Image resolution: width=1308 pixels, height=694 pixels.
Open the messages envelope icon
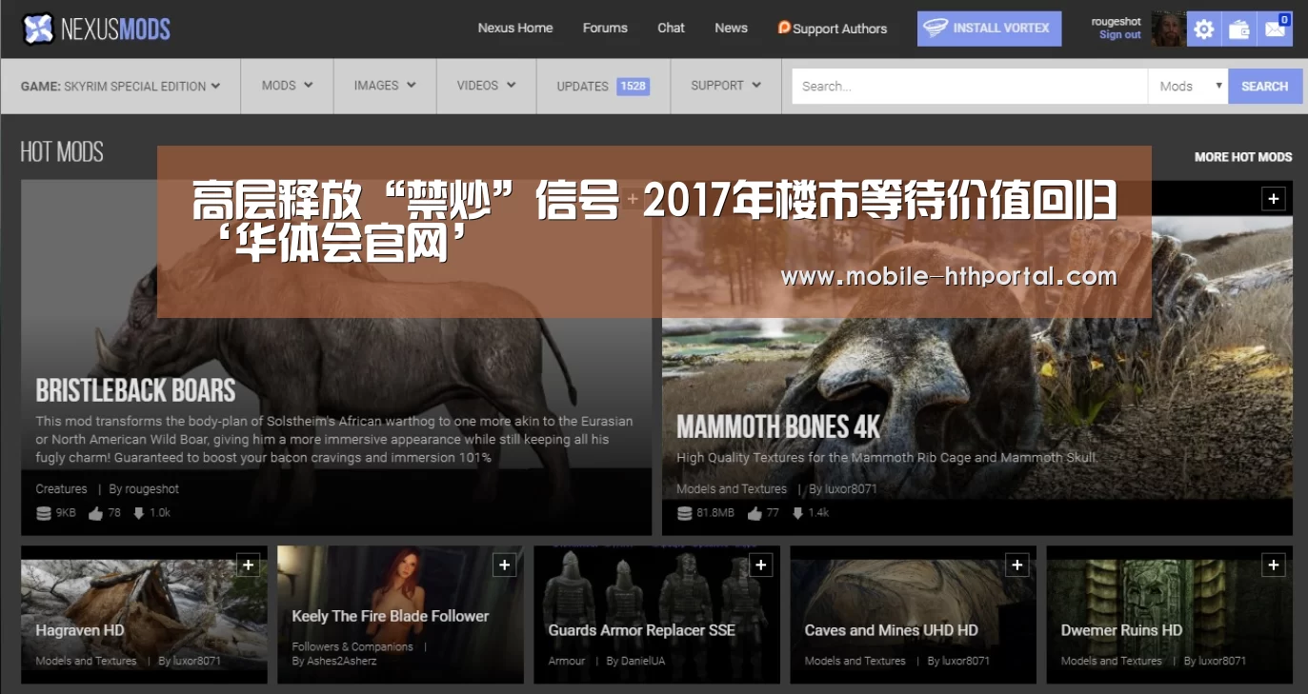pyautogui.click(x=1275, y=30)
